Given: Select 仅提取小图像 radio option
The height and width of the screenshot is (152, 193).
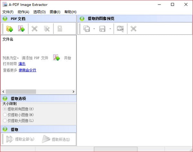Looking at the screenshot, I should (5, 115).
